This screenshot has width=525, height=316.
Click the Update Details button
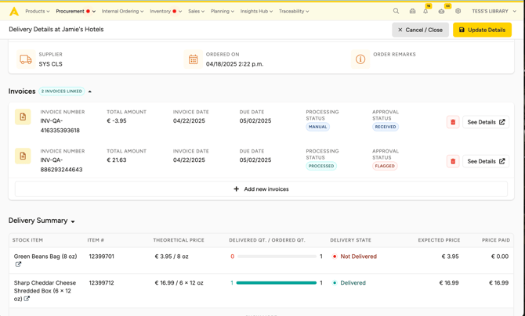(482, 30)
